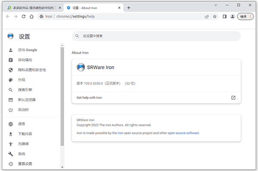Open the user profile avatar

(233, 16)
